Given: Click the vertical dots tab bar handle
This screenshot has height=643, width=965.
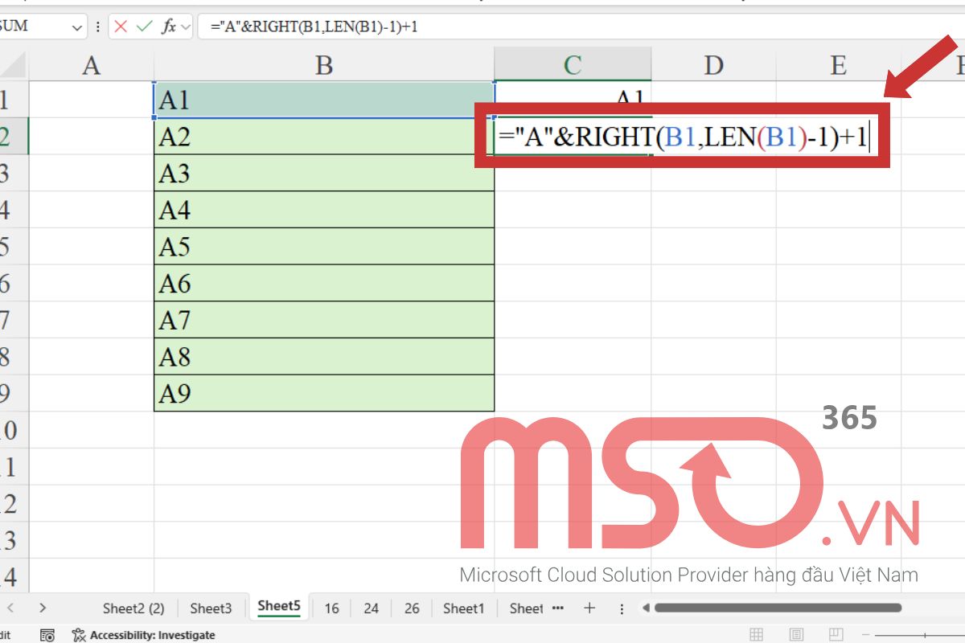Looking at the screenshot, I should click(622, 608).
